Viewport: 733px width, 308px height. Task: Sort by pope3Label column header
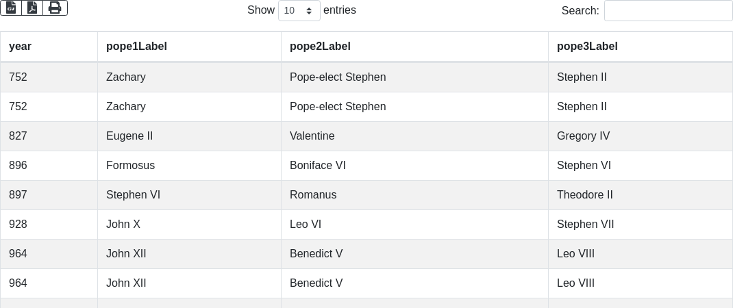641,47
